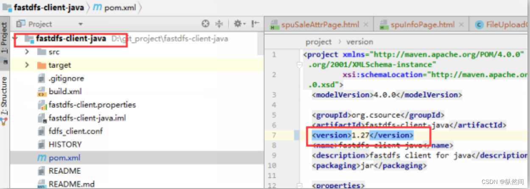This screenshot has height=189, width=530.
Task: Open the Project view dropdown
Action: point(81,25)
